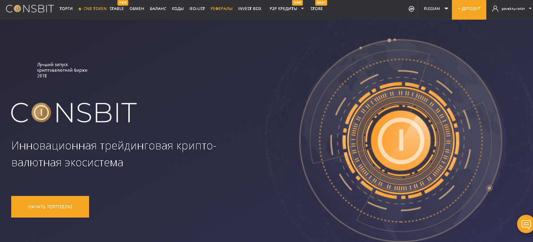Screen dimensions: 533x242
Task: Click the ДЕПОЗИТ button
Action: click(x=469, y=9)
